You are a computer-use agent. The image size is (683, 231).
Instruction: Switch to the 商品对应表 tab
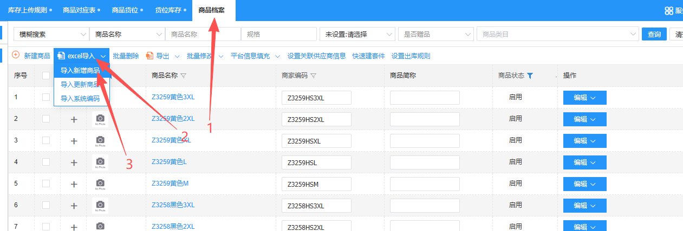click(79, 10)
